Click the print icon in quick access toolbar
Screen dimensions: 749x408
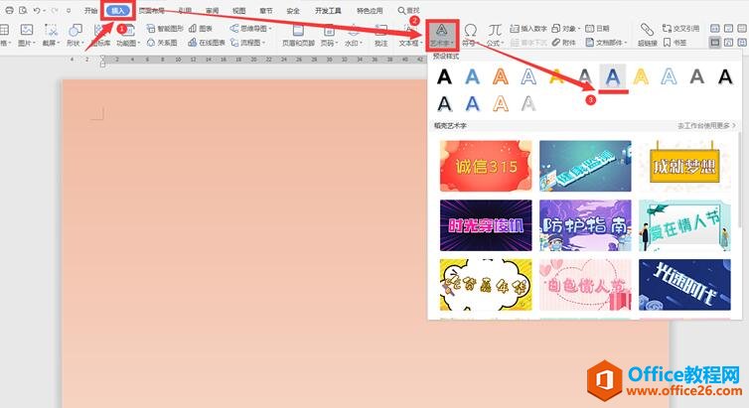9,10
